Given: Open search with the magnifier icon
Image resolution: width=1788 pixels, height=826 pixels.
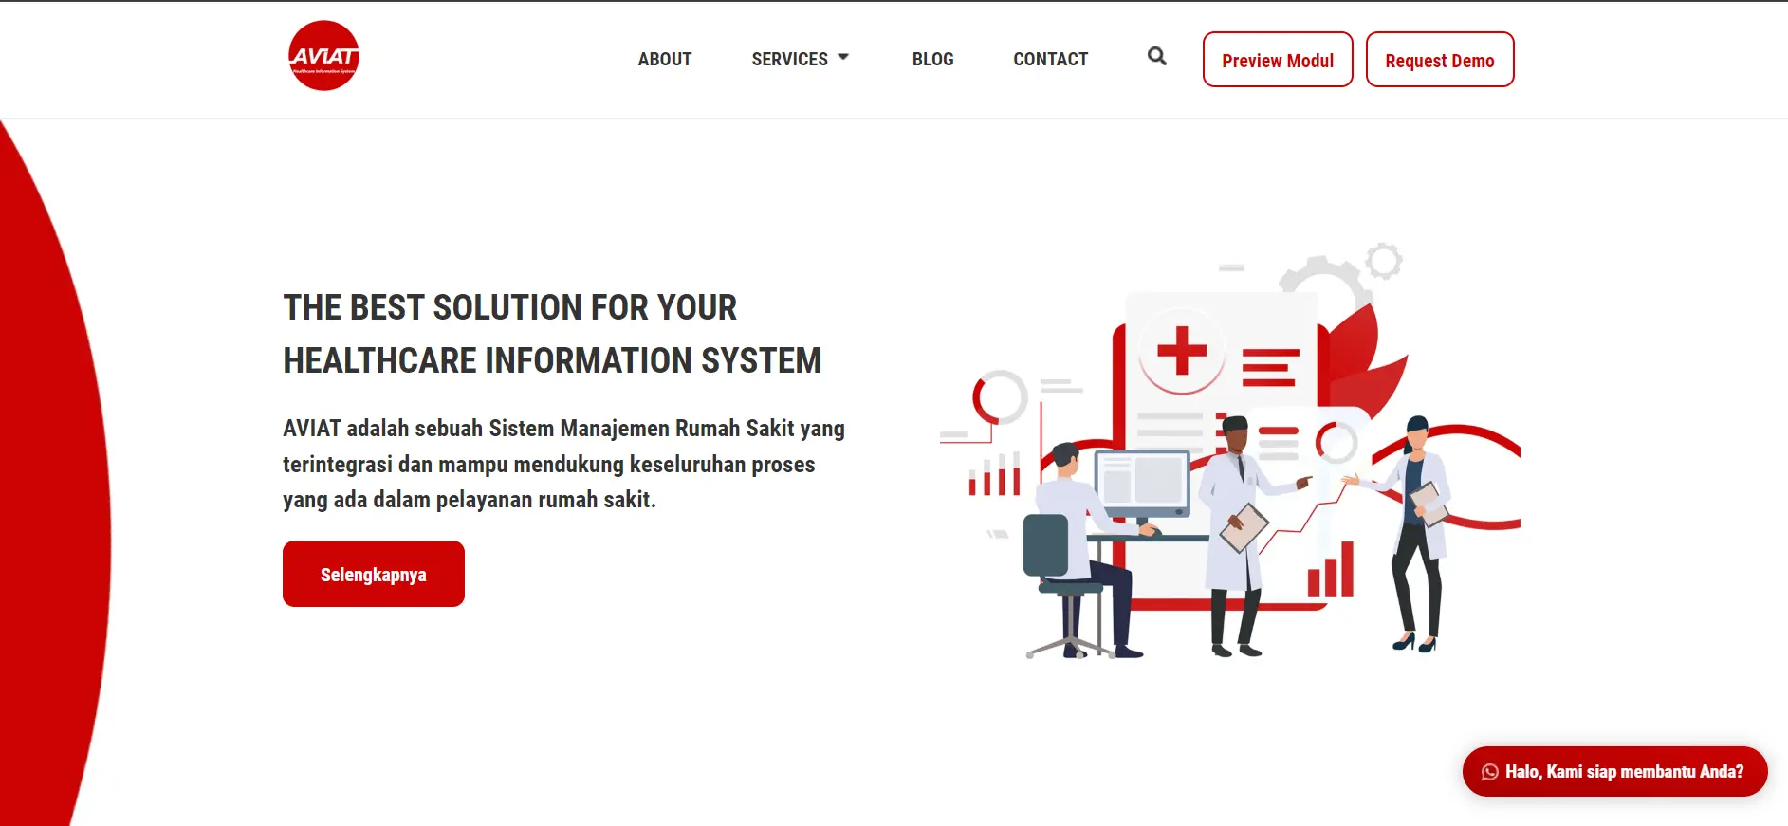Looking at the screenshot, I should coord(1156,57).
